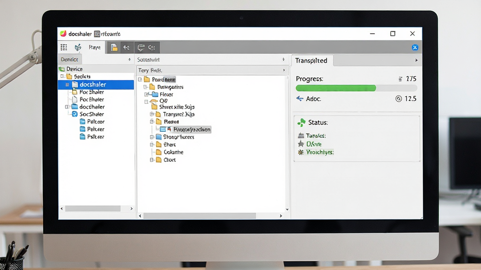
Task: Click the blue round icon at toolbar end
Action: click(415, 47)
